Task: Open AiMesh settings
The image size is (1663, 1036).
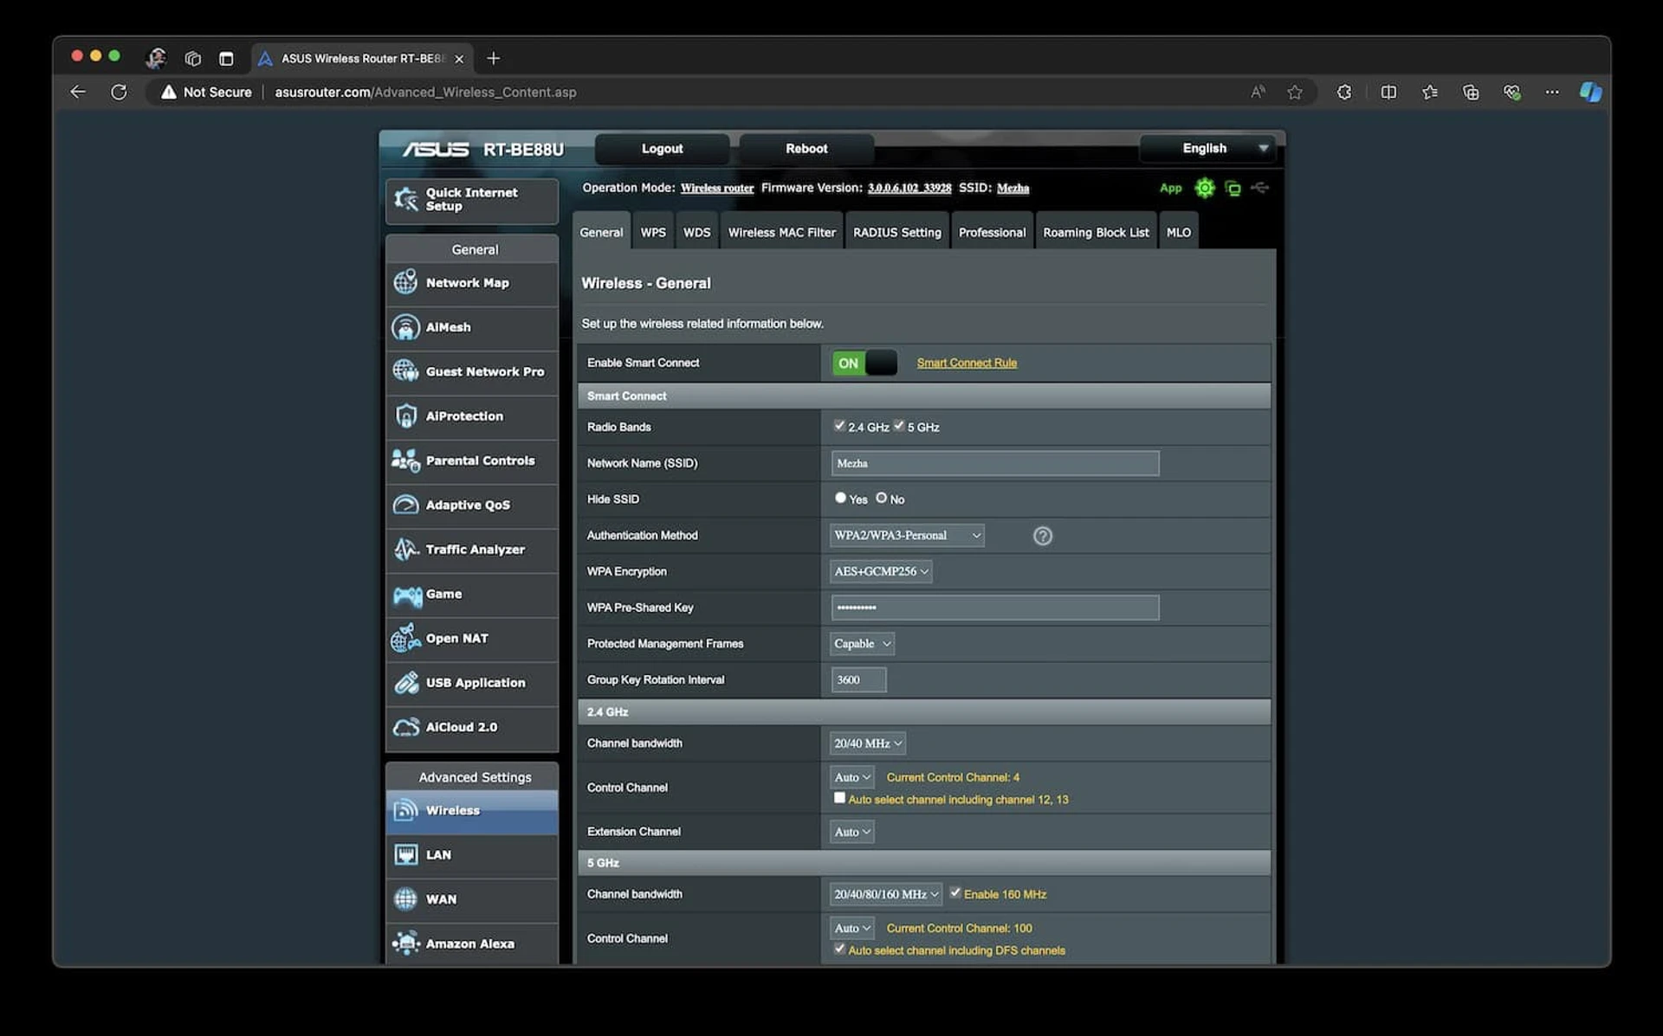Action: click(x=472, y=327)
